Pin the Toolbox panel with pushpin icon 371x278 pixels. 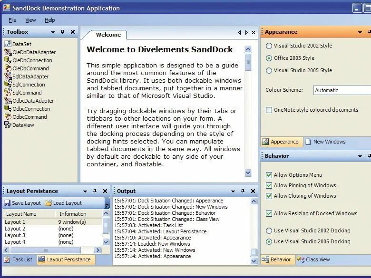pyautogui.click(x=62, y=32)
